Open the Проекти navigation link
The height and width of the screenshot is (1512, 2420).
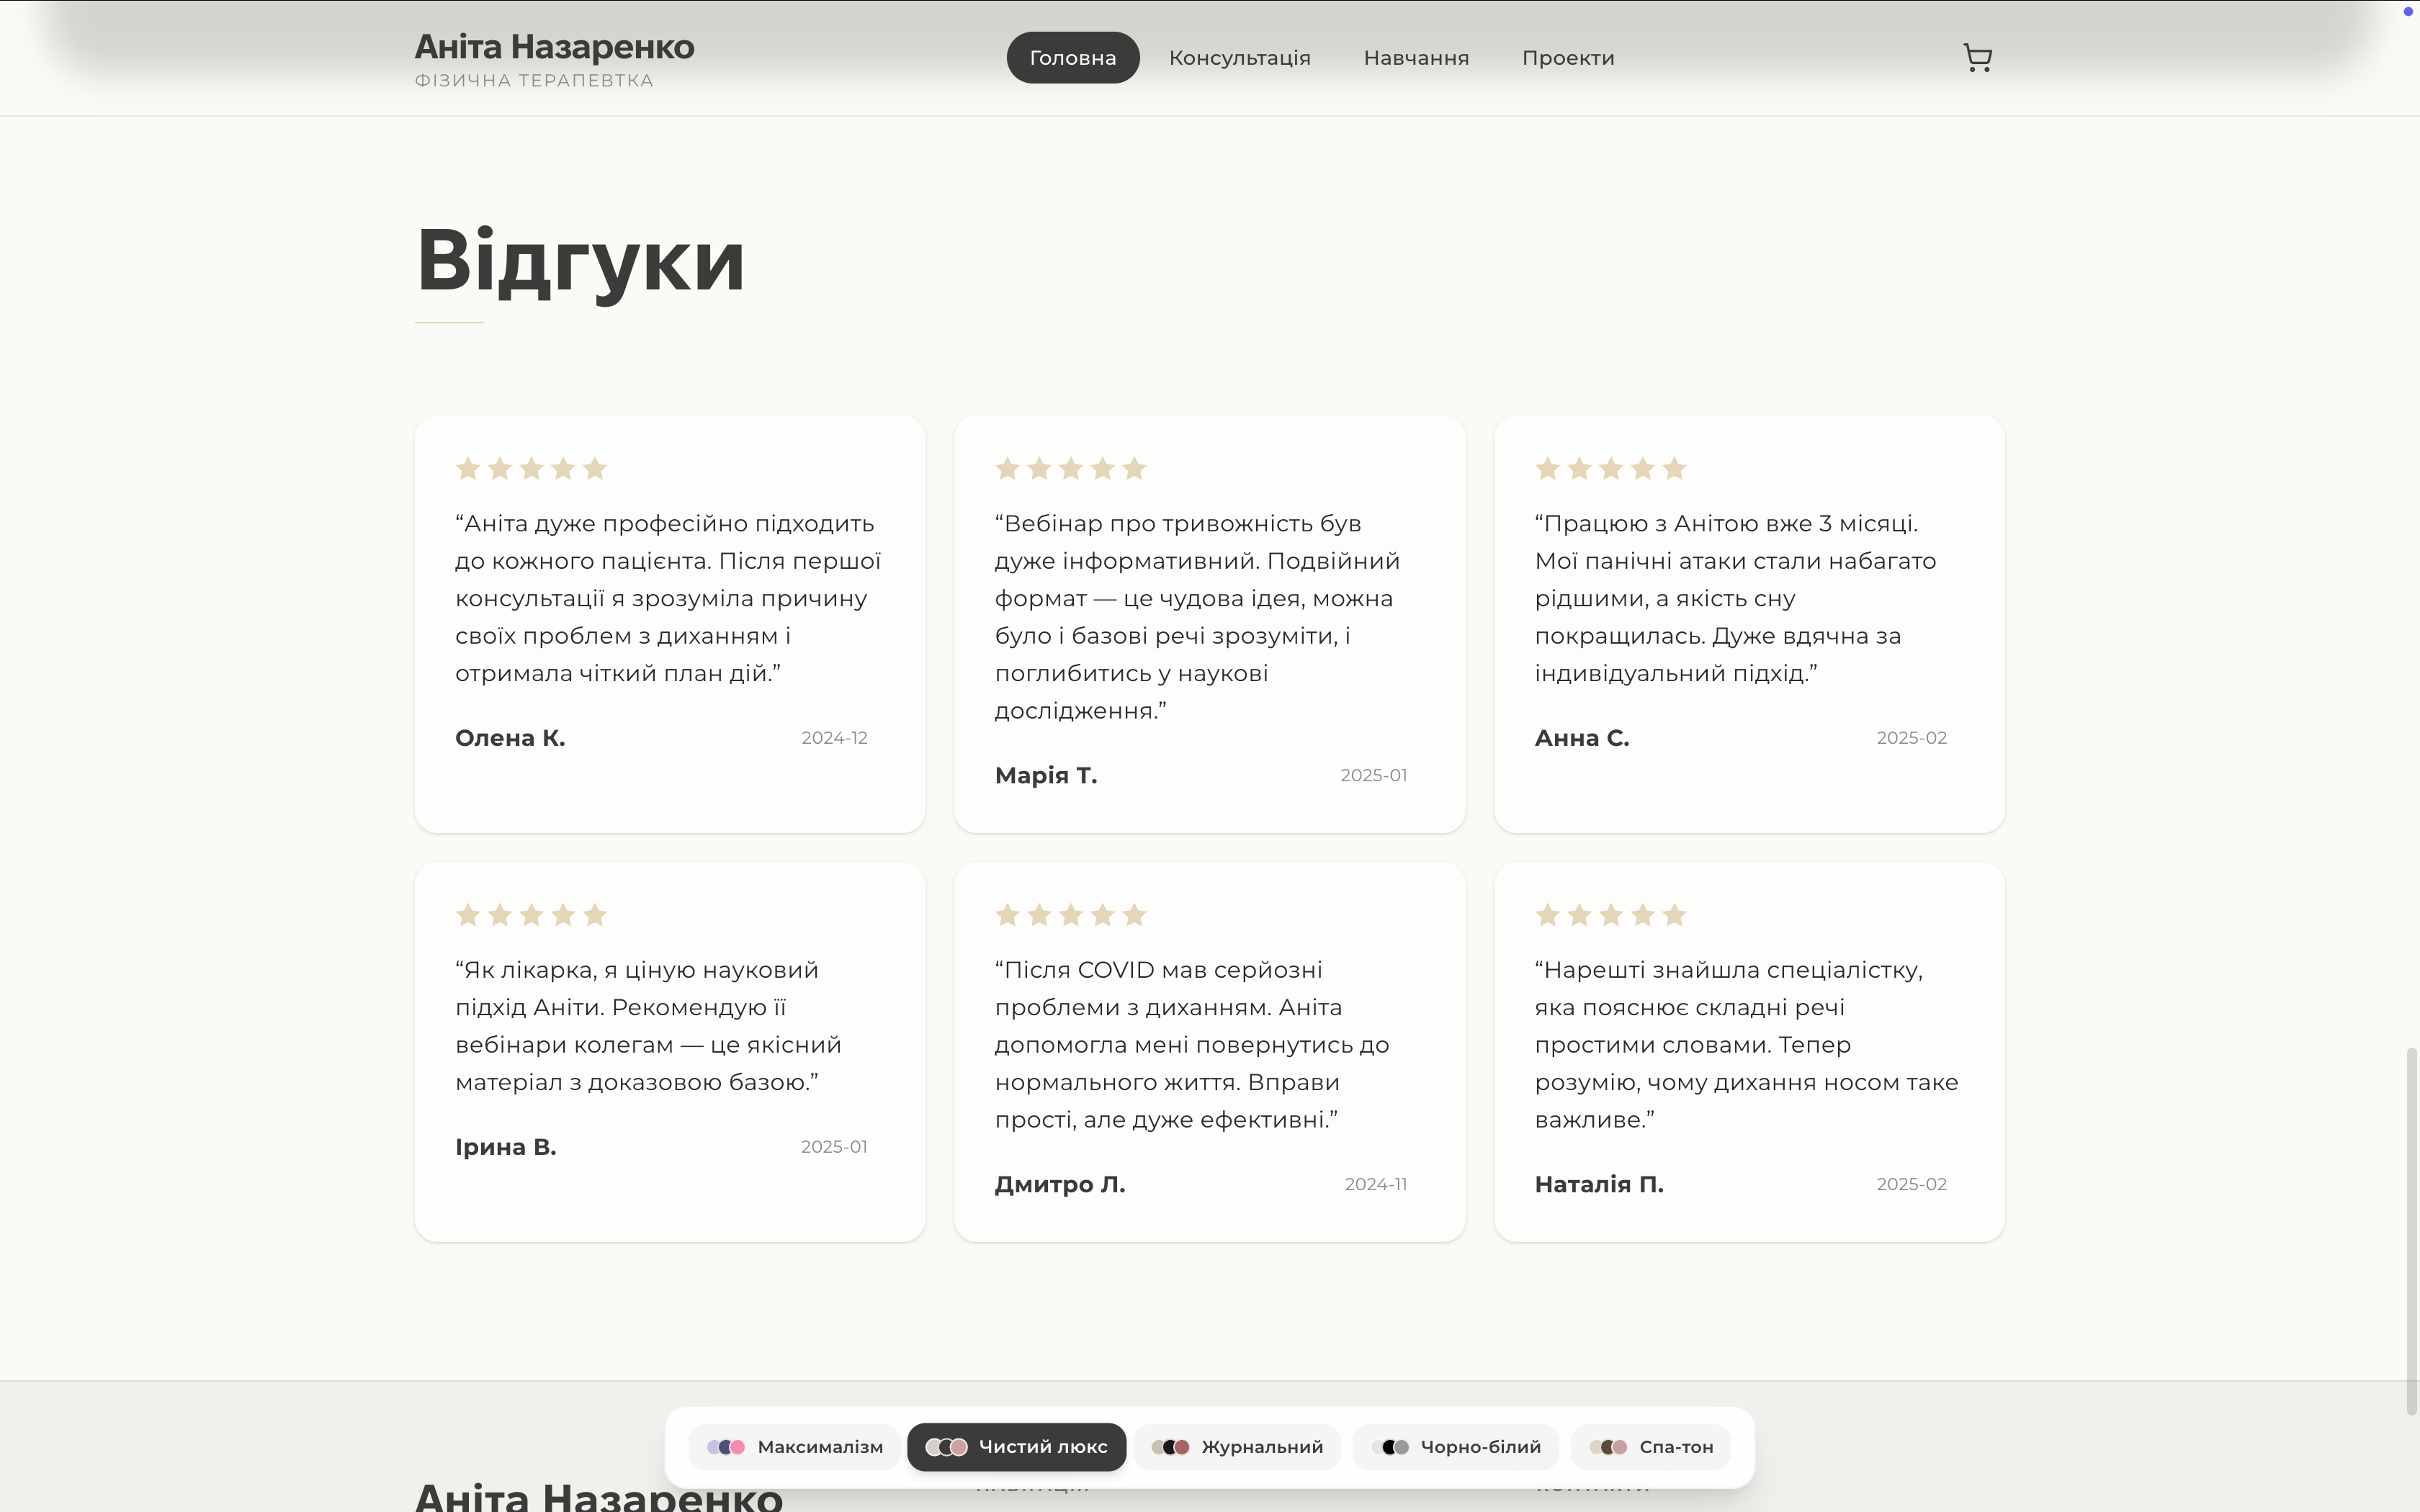pos(1567,58)
